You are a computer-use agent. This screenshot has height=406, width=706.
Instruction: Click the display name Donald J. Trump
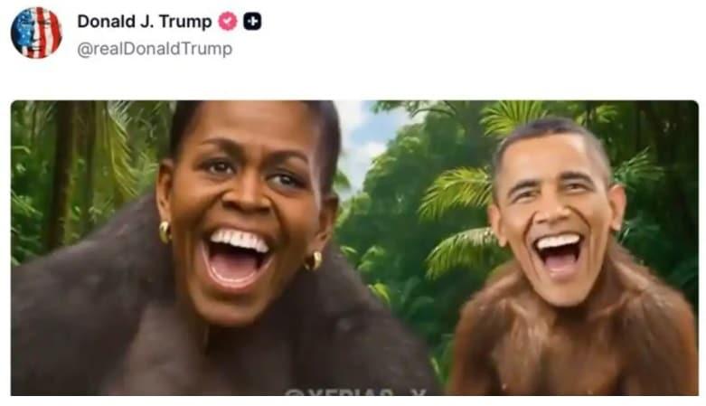tap(145, 21)
